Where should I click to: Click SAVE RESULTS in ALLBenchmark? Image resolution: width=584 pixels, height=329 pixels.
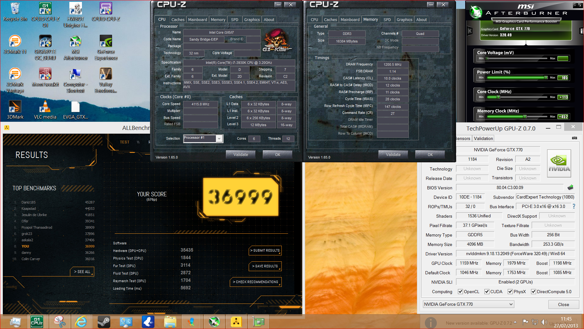(x=265, y=266)
